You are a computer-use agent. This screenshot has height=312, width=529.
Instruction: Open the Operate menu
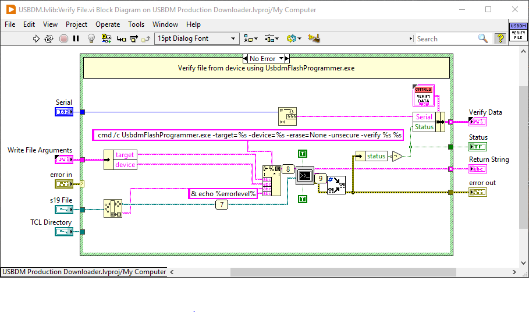tap(108, 24)
